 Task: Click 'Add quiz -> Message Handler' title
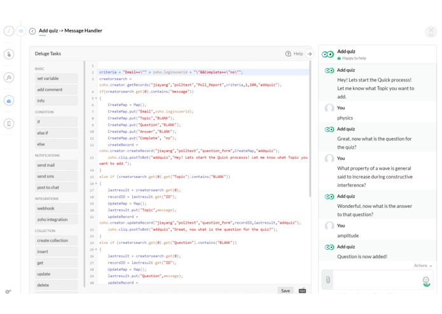click(x=71, y=31)
